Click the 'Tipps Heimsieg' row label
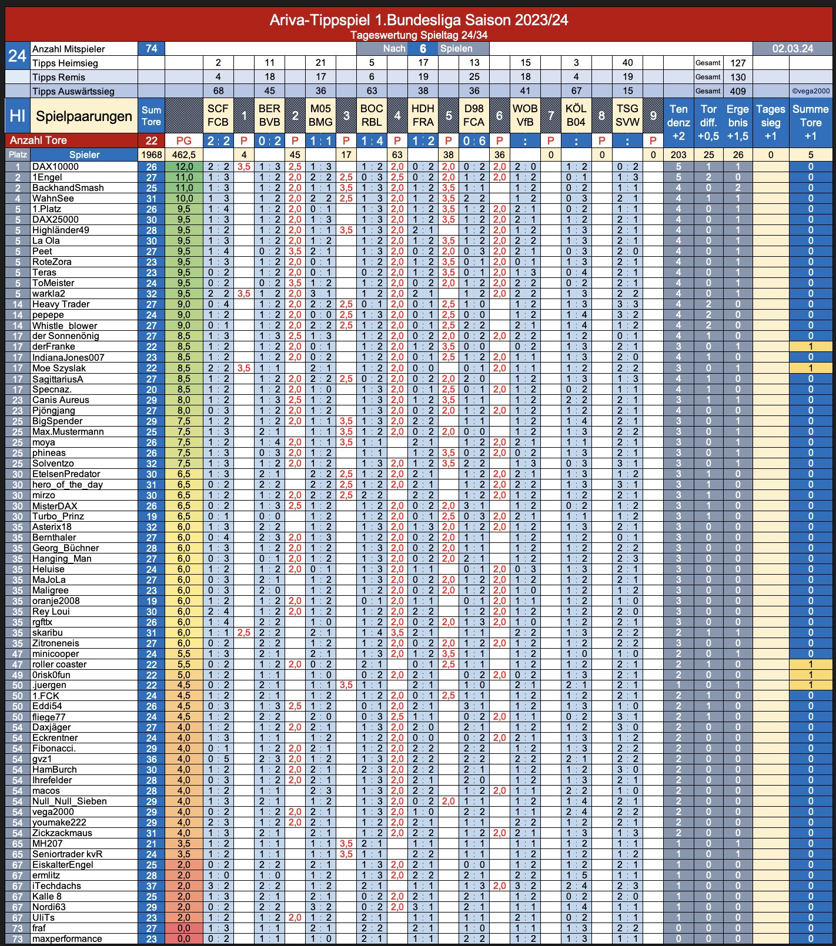This screenshot has height=946, width=836. [x=65, y=63]
